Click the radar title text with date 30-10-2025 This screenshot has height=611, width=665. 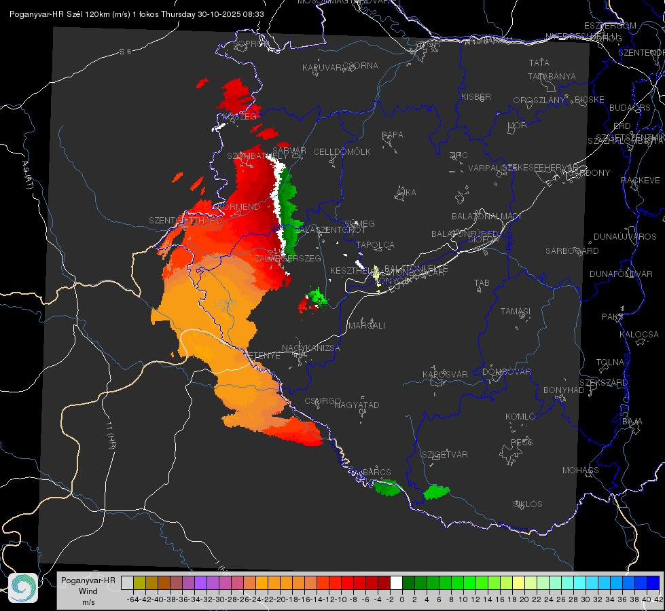pyautogui.click(x=137, y=14)
